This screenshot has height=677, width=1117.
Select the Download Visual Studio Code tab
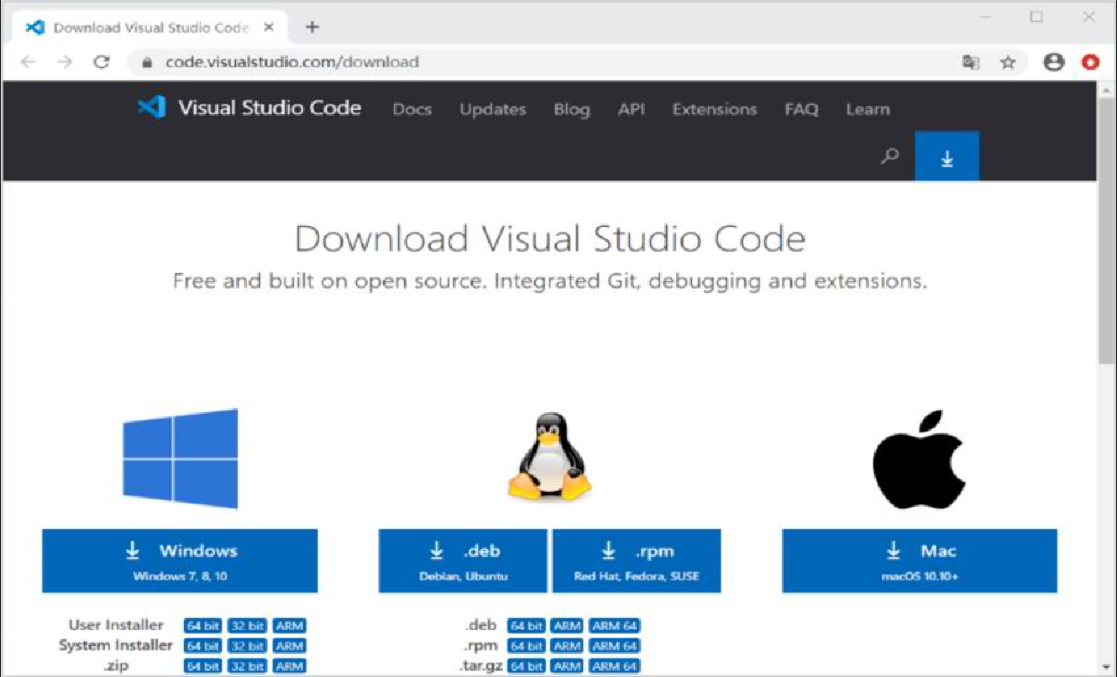(x=150, y=27)
